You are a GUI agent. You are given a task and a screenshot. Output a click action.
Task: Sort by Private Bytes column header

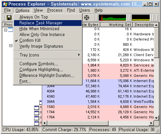tap(91, 25)
